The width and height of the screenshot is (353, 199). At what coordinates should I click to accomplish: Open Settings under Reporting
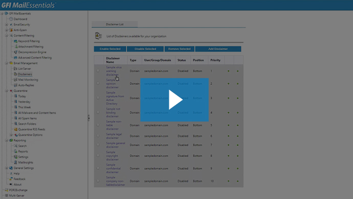23,157
